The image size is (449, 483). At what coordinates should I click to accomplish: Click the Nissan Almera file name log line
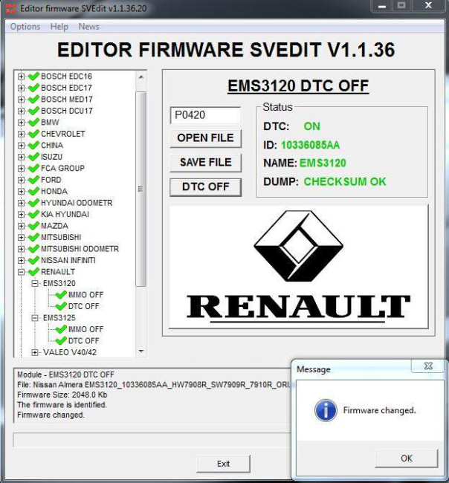[x=153, y=385]
